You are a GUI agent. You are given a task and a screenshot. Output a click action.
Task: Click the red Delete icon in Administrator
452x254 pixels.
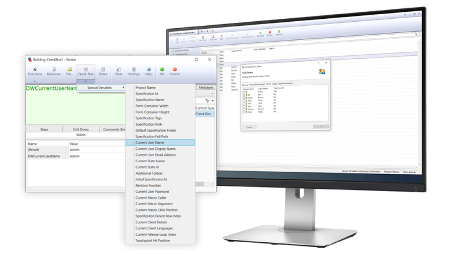tap(270, 34)
